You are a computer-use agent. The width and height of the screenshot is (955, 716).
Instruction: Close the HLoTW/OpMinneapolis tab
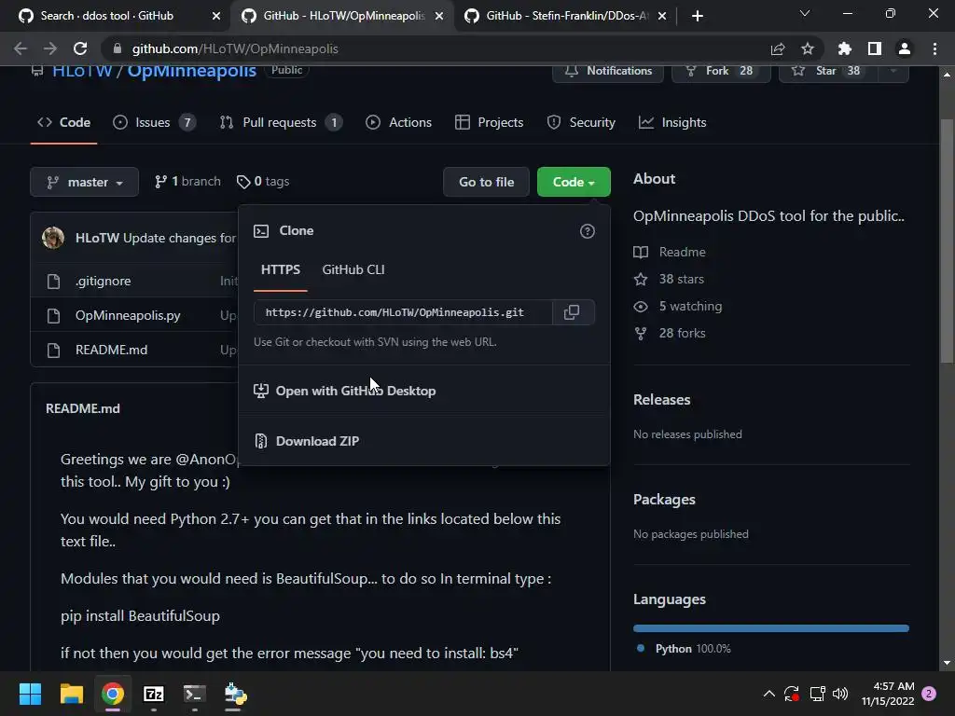[x=439, y=16]
